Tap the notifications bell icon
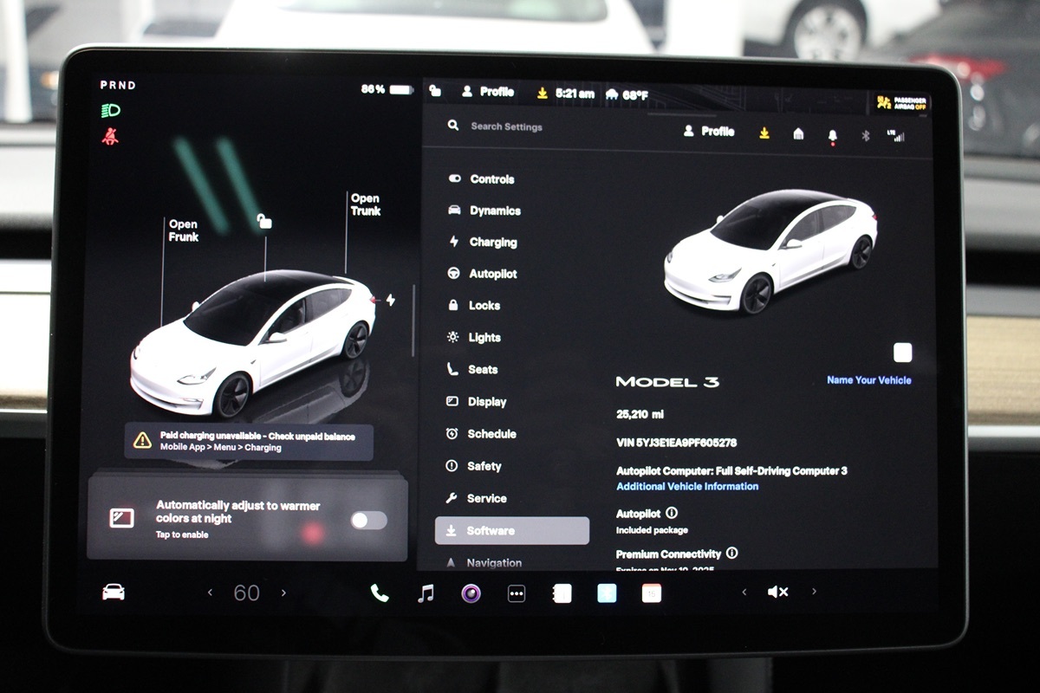Screen dimensions: 1040x693 tap(833, 135)
